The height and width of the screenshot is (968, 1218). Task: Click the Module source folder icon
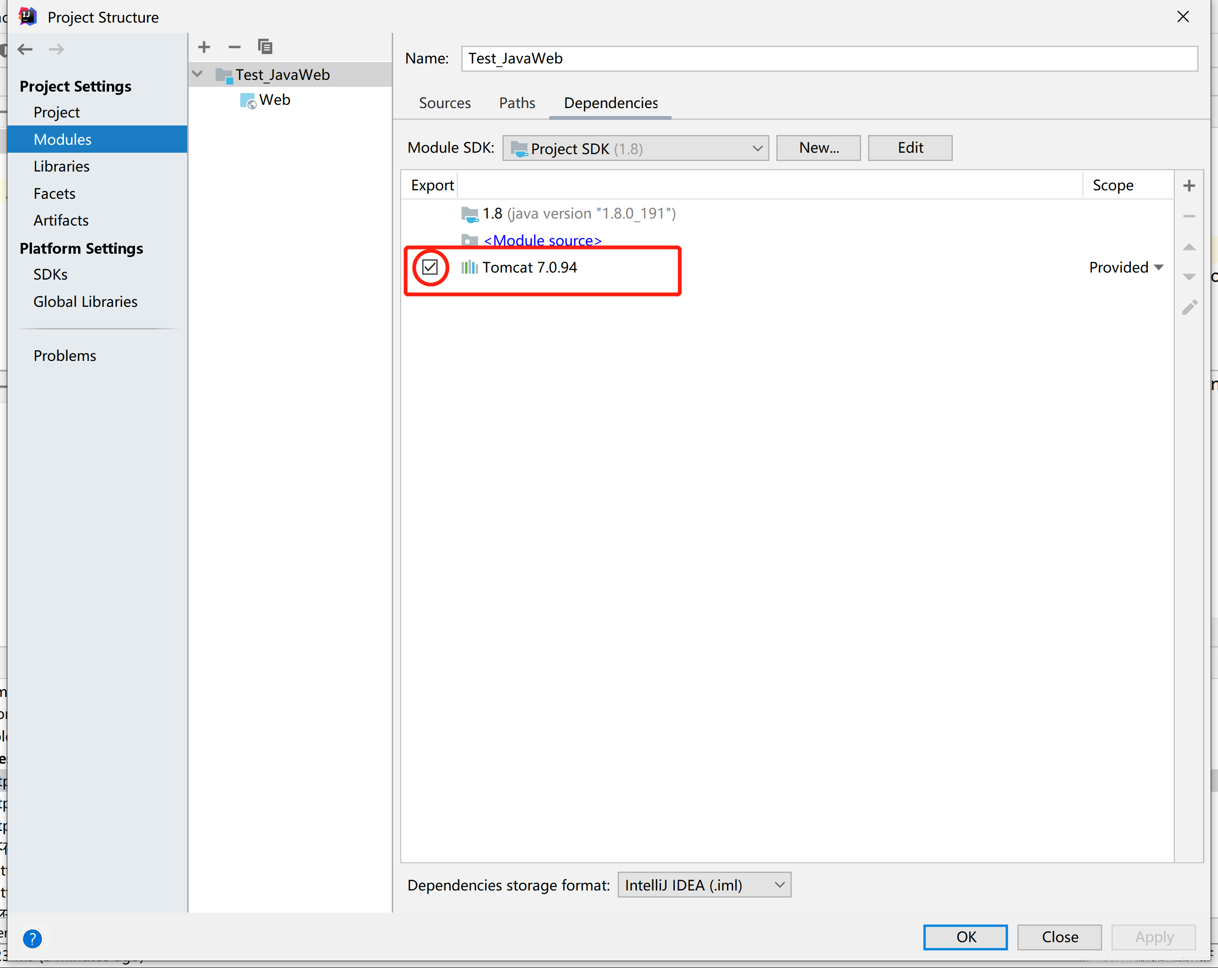click(469, 241)
